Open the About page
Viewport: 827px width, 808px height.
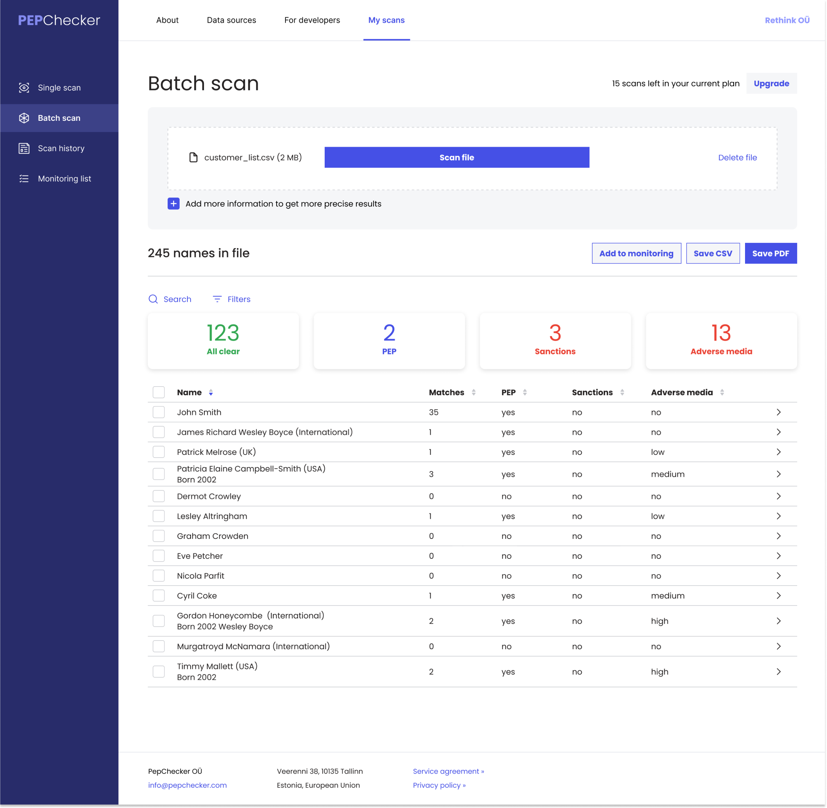click(167, 20)
